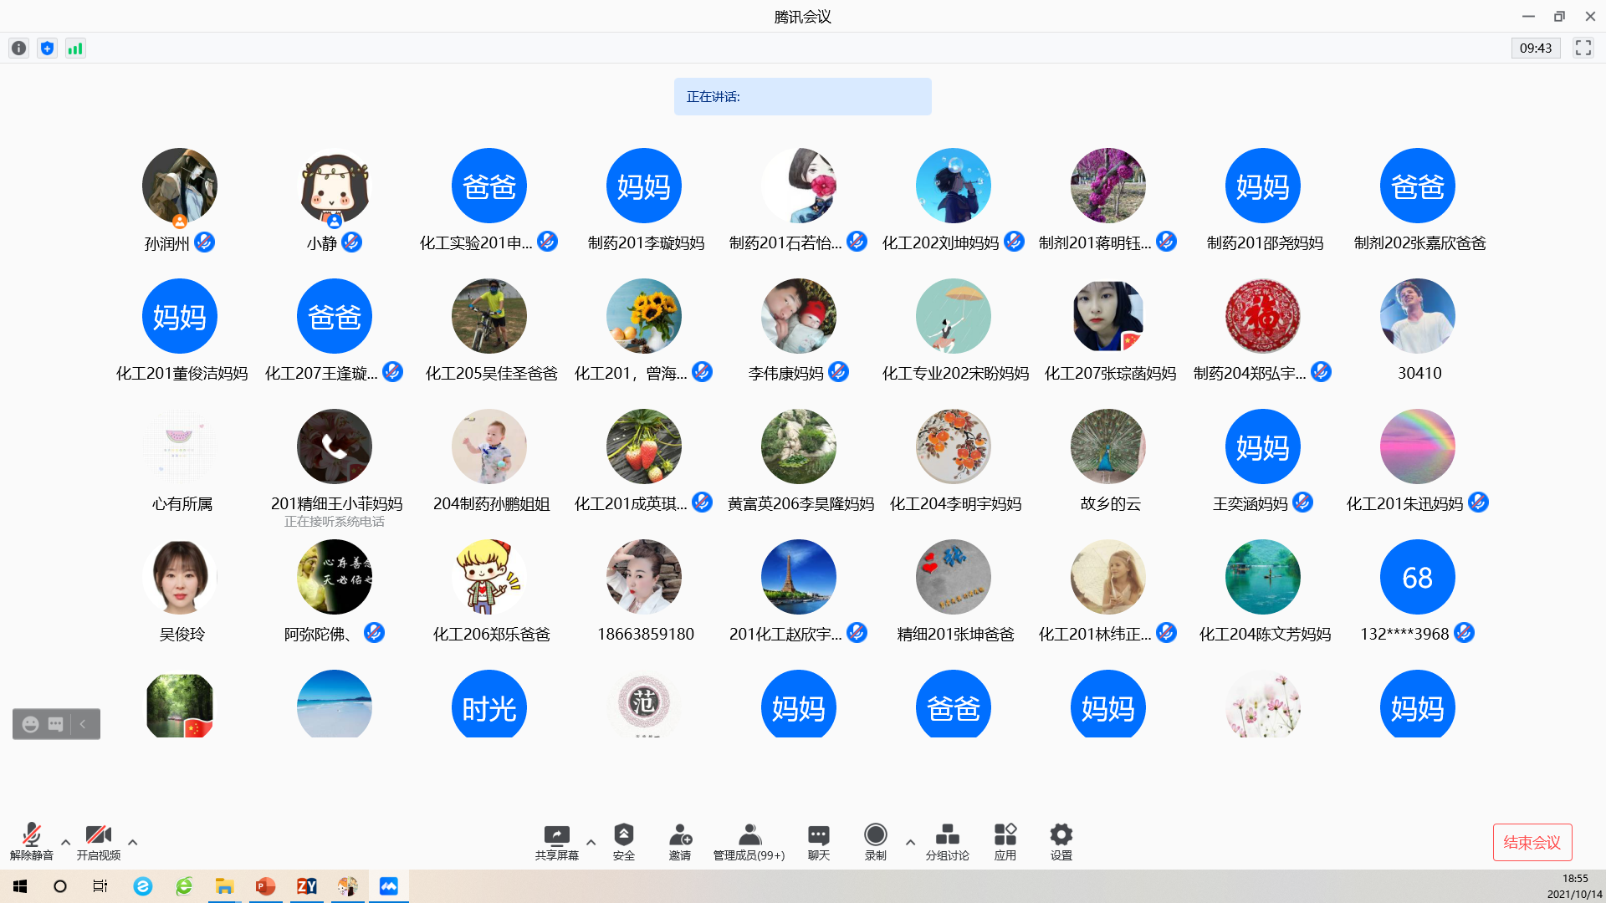Expand video options arrow beside 开启视频
This screenshot has height=903, width=1606.
click(132, 842)
